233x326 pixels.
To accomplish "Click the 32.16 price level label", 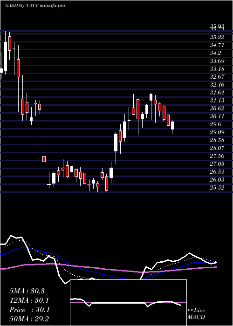I will [x=217, y=84].
